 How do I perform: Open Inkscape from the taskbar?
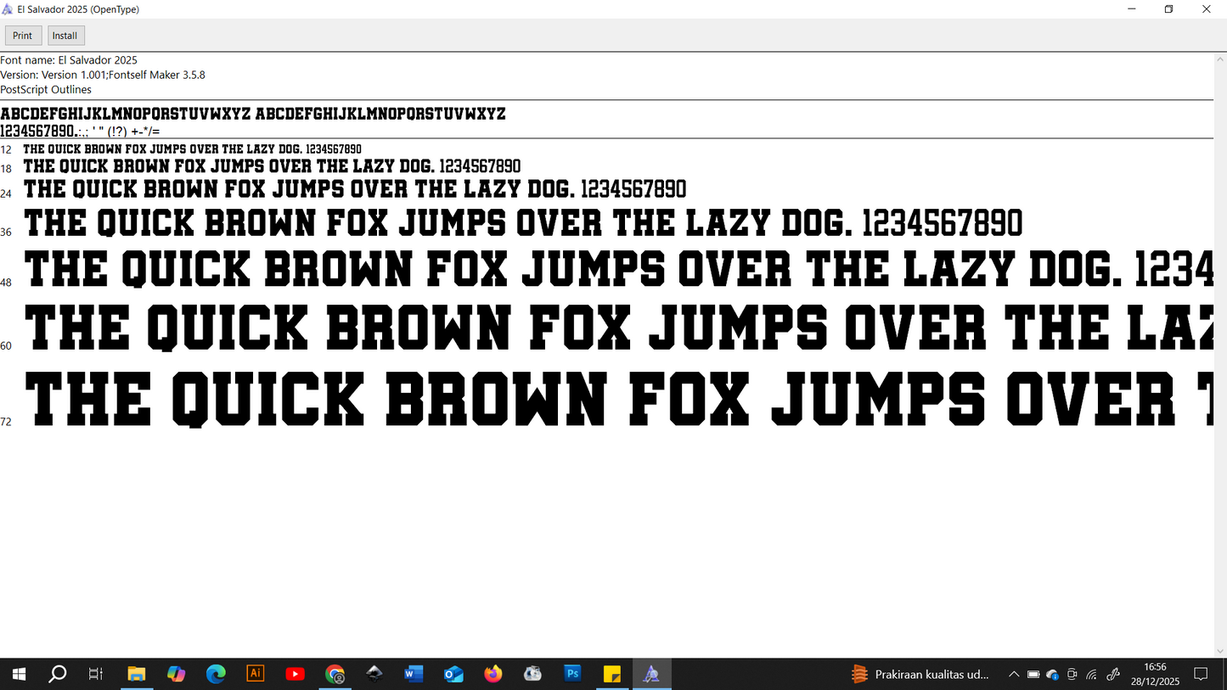[374, 674]
